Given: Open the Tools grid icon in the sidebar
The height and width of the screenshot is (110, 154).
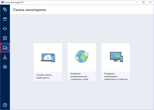Looking at the screenshot, I should tap(5, 38).
